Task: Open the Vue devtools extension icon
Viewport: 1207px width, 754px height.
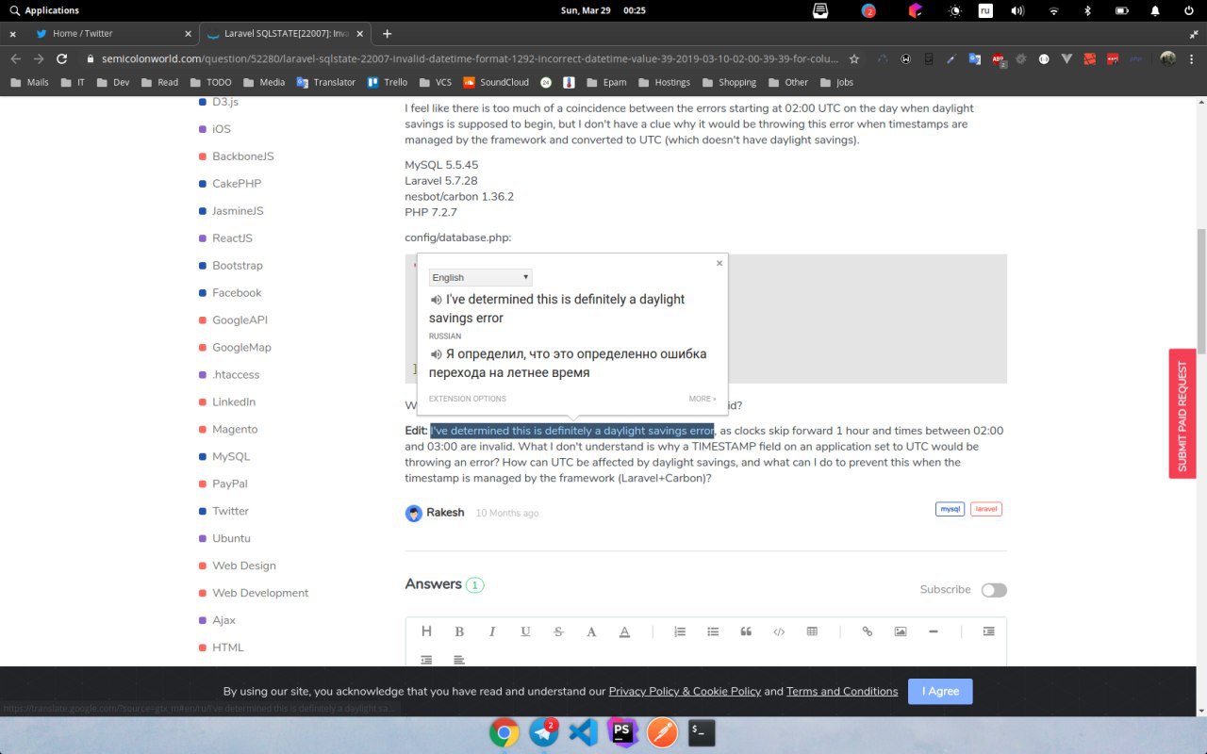Action: tap(1066, 58)
